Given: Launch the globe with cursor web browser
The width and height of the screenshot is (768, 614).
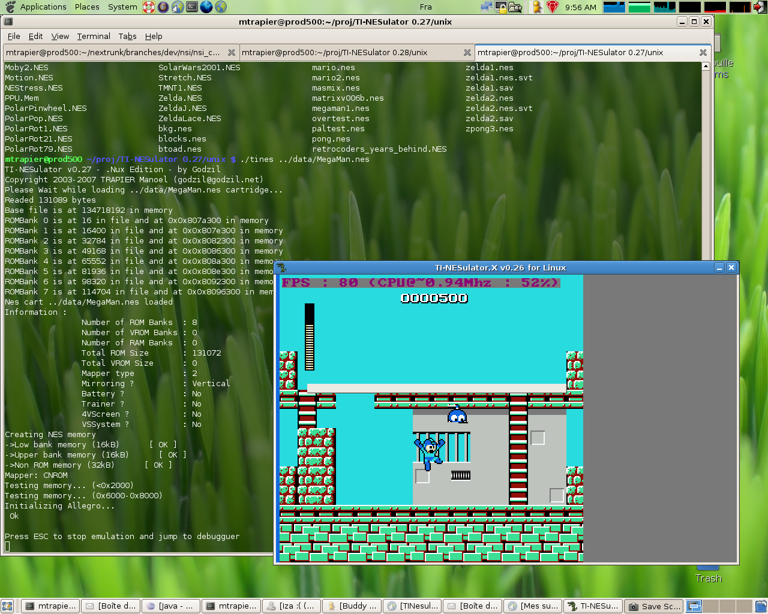Looking at the screenshot, I should 178,7.
